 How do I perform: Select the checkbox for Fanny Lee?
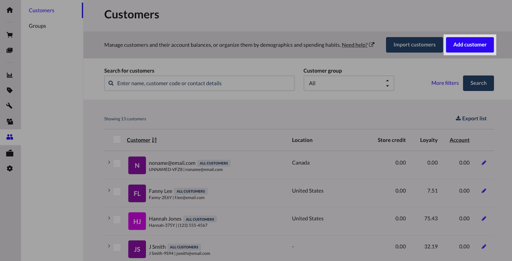point(117,191)
